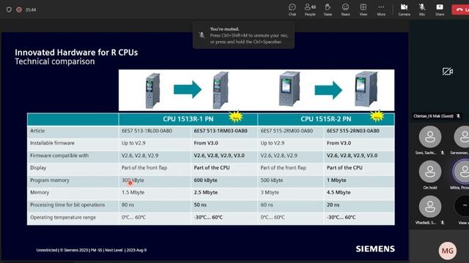Open the People participants list

(310, 9)
